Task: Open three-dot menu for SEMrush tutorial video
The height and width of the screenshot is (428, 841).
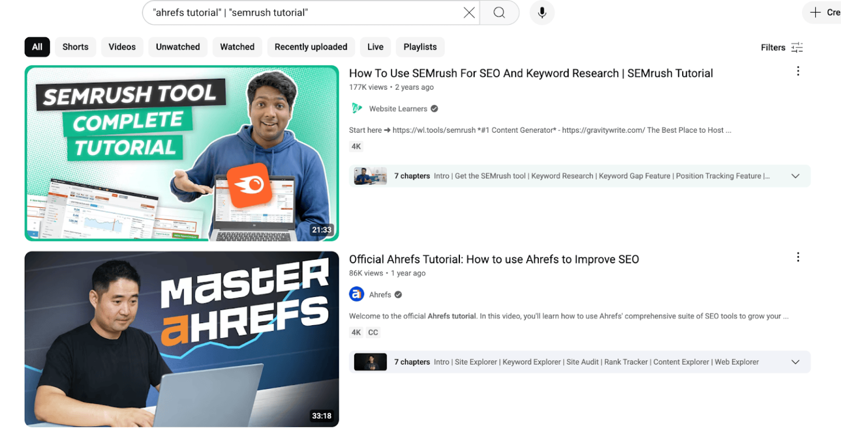Action: point(798,71)
